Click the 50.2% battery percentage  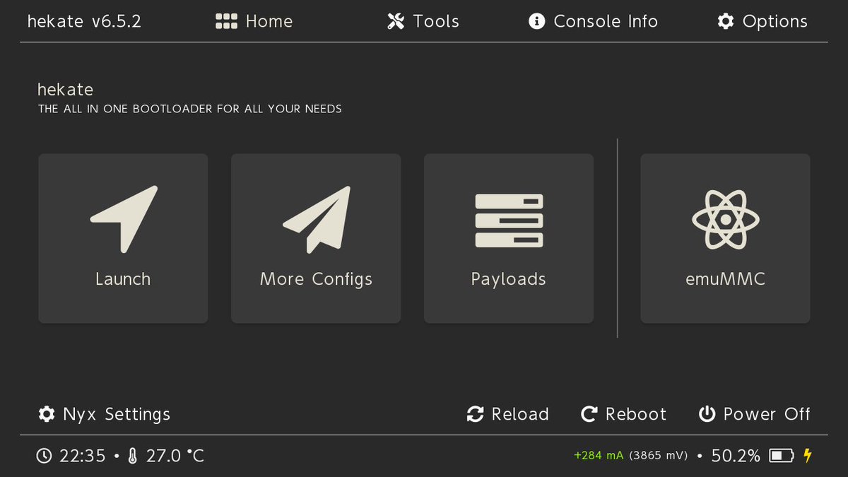click(x=736, y=457)
